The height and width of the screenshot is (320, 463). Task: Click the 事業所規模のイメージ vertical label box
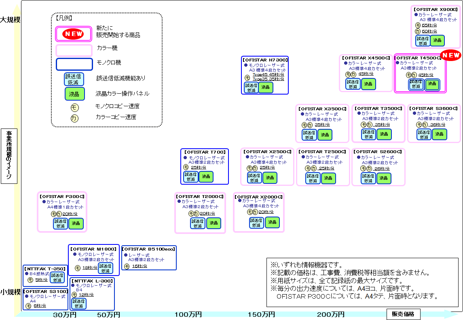coord(9,156)
